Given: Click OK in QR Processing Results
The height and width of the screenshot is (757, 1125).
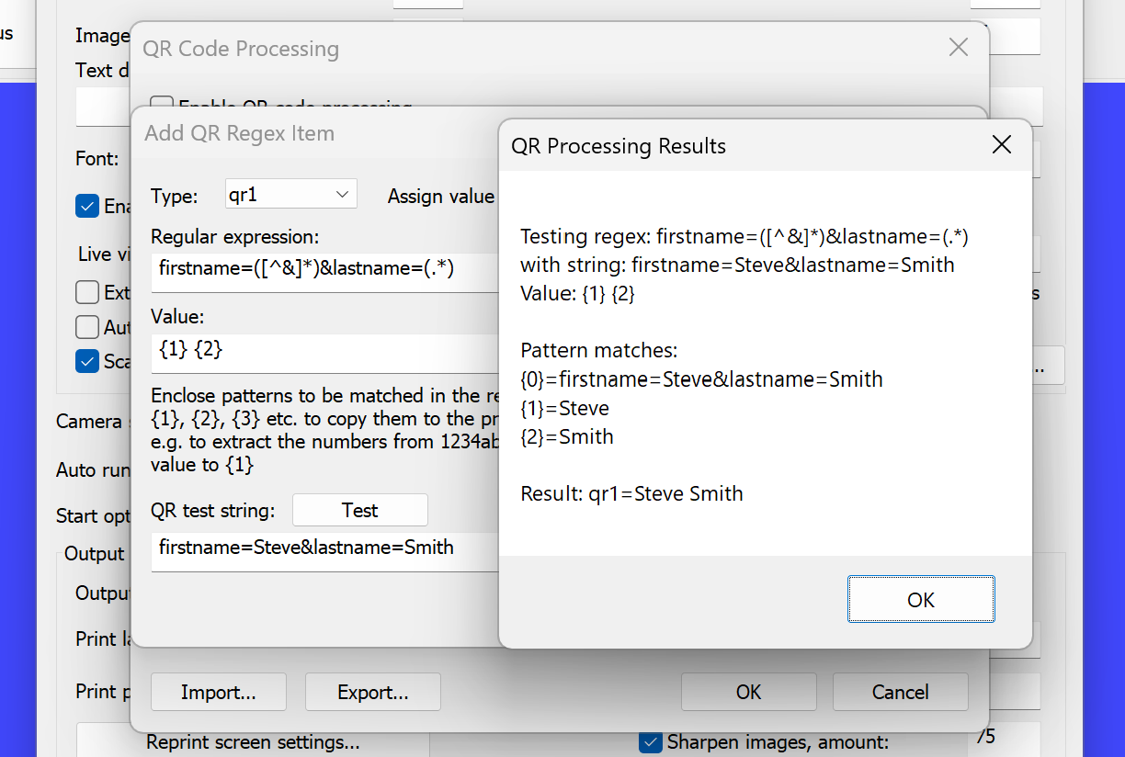Looking at the screenshot, I should [920, 600].
